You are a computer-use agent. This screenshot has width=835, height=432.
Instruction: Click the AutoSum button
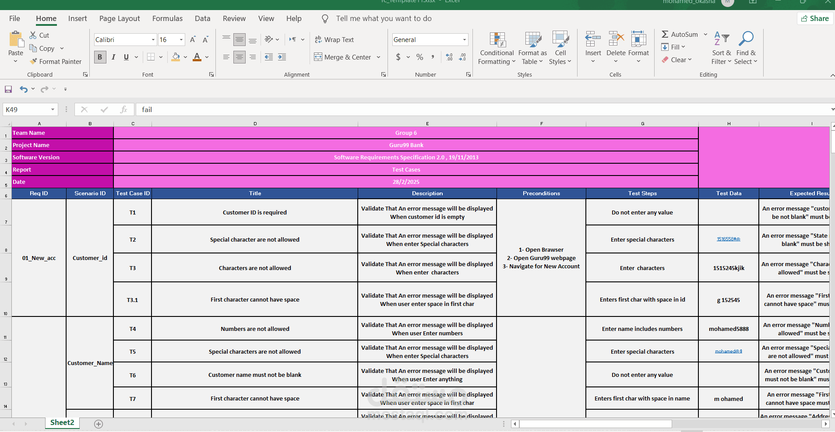680,35
